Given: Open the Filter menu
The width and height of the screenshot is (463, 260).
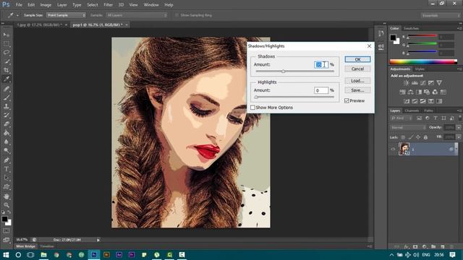Looking at the screenshot, I should point(108,5).
